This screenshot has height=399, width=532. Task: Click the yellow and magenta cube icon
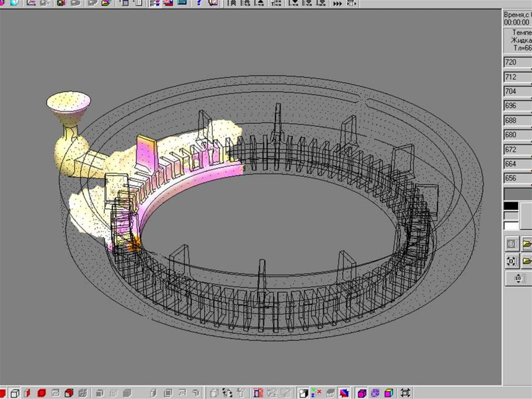pyautogui.click(x=388, y=393)
